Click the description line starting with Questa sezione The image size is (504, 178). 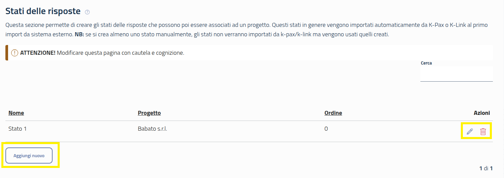point(135,25)
